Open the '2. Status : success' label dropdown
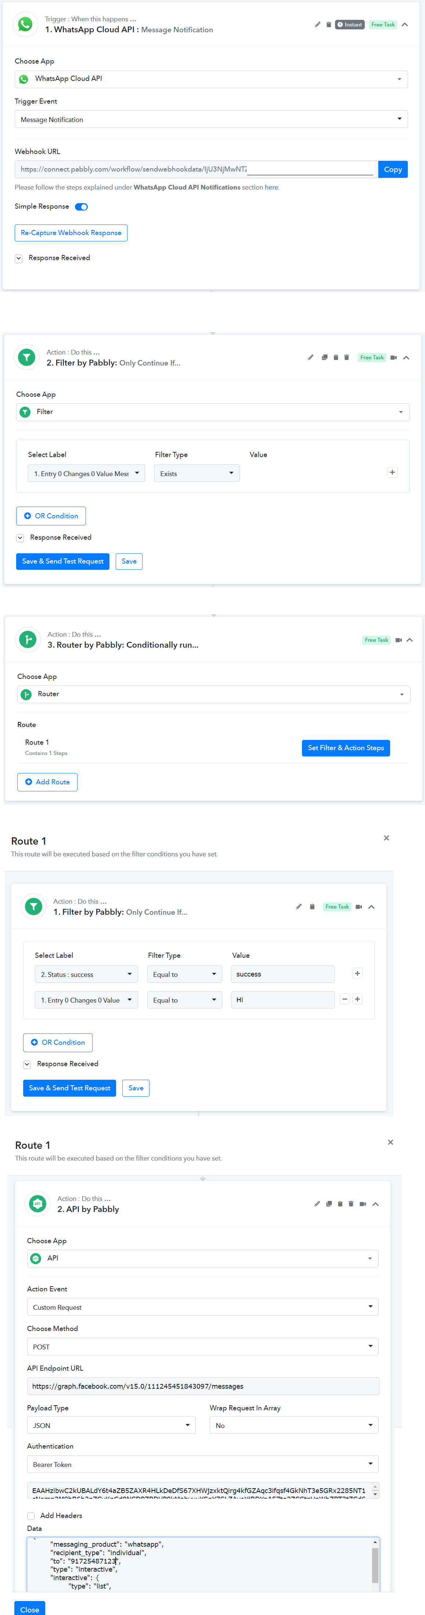This screenshot has width=425, height=1615. [86, 974]
